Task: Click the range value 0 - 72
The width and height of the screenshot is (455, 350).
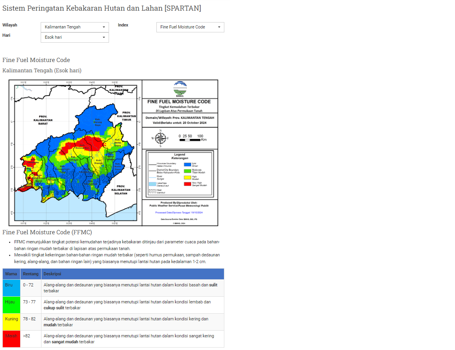Action: 28,285
